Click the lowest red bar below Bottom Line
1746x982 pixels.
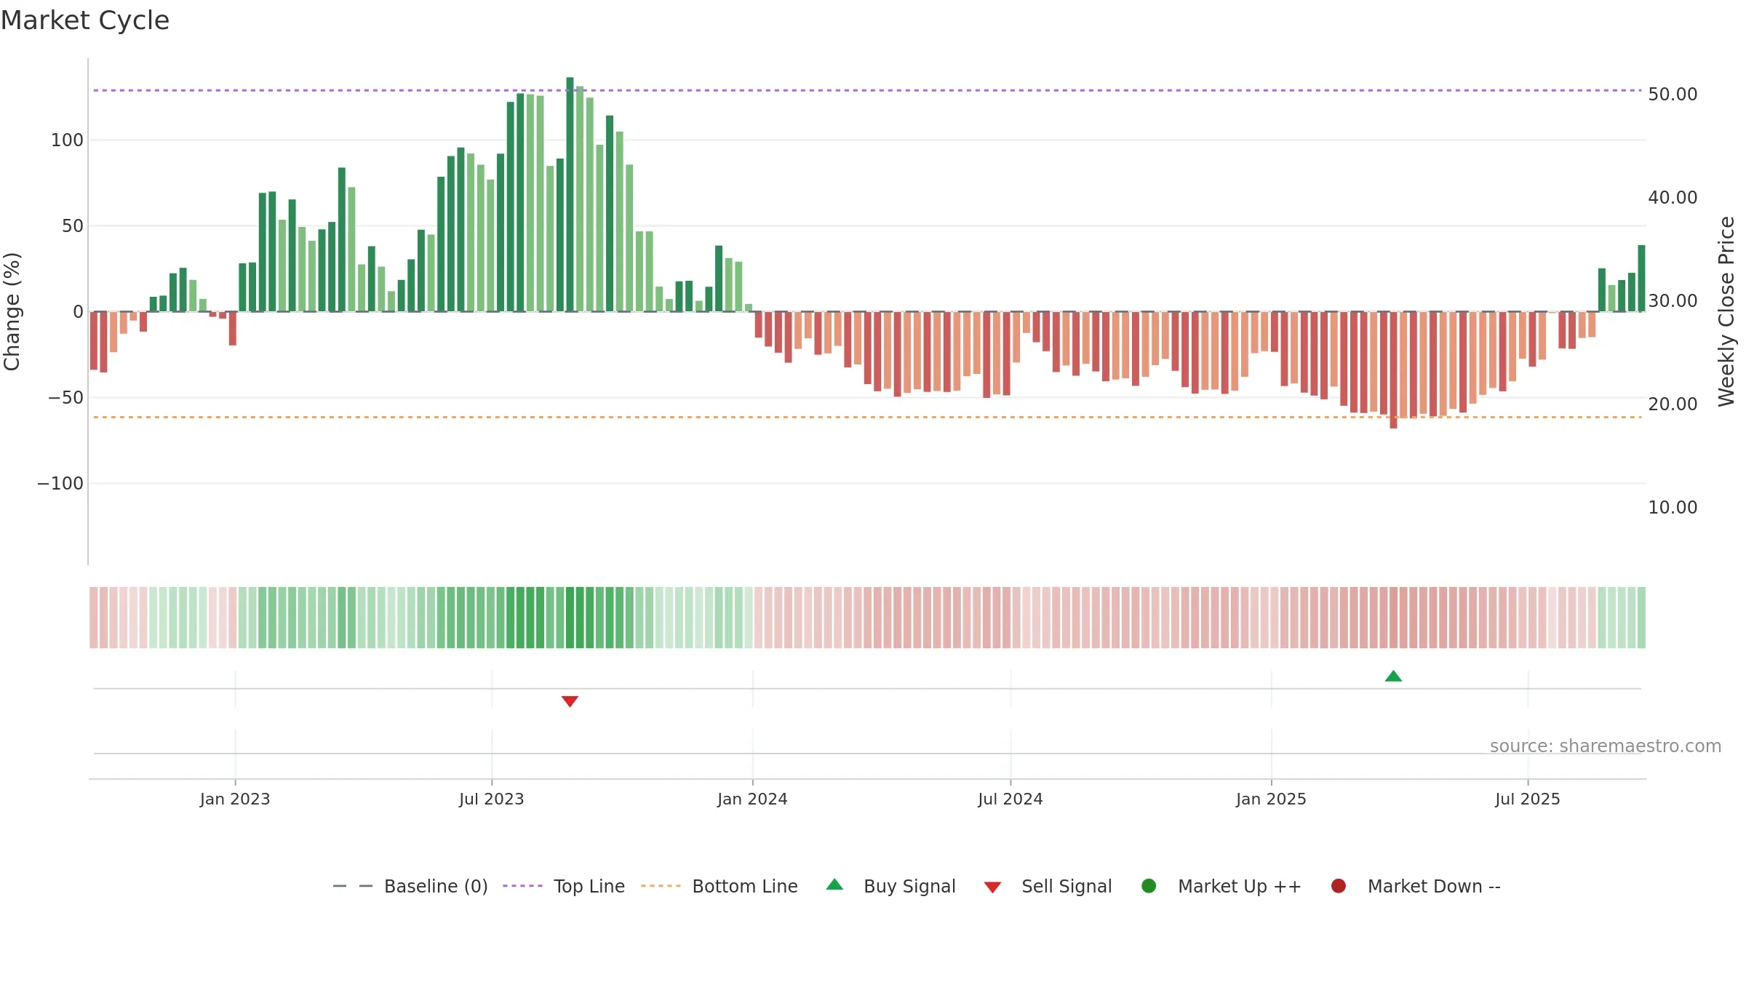(1393, 370)
